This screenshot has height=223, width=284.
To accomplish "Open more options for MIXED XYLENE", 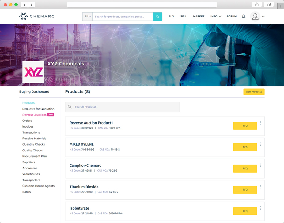I will coord(260,144).
